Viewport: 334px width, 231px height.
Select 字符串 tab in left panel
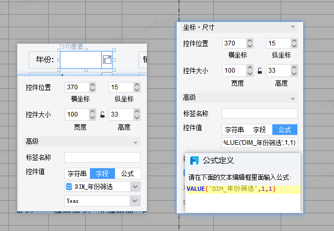point(77,174)
